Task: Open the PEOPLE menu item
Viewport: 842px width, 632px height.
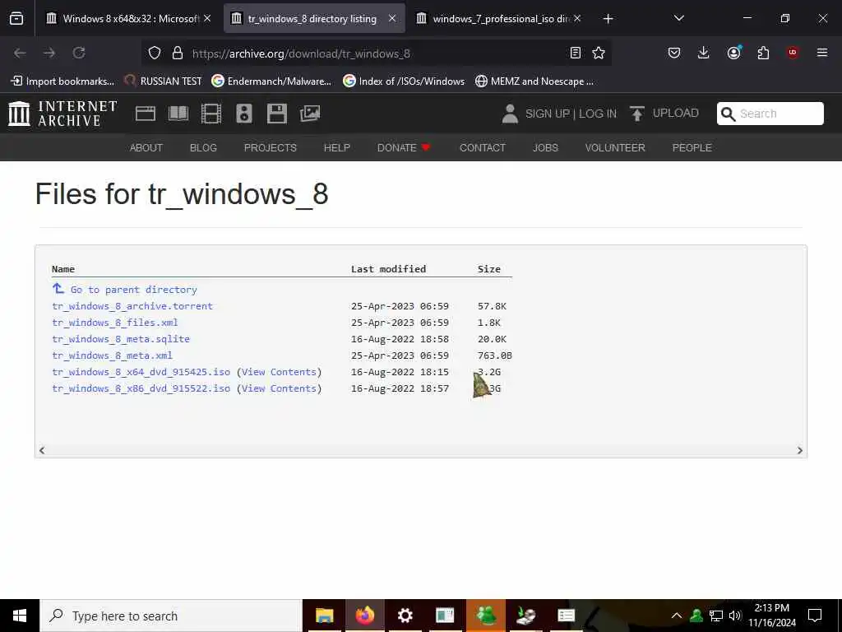Action: pyautogui.click(x=692, y=148)
